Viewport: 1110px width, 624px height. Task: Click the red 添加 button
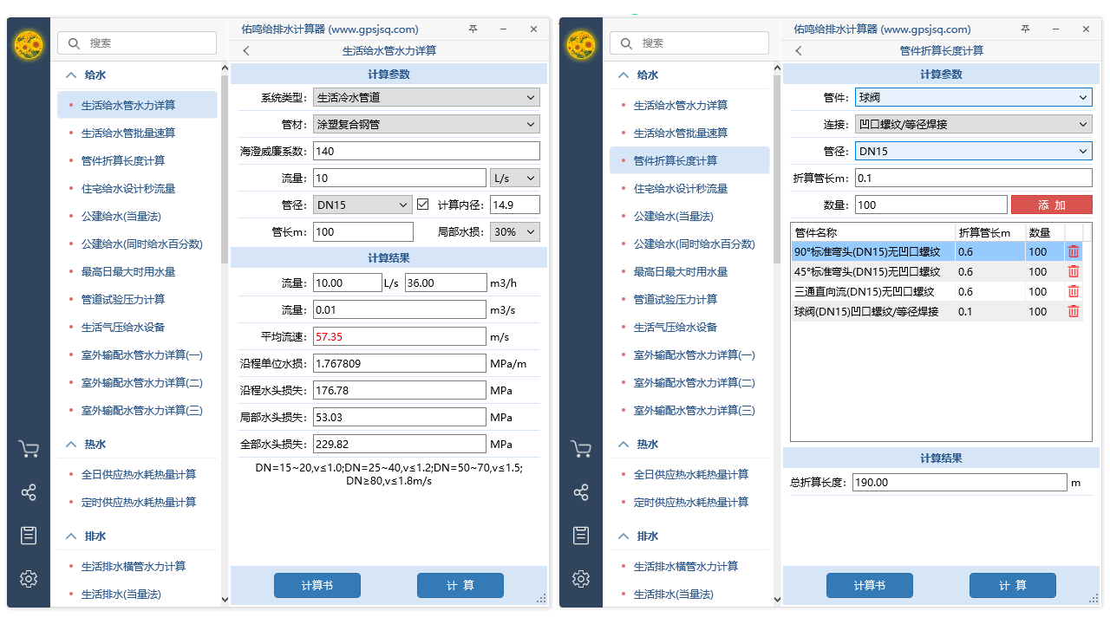pyautogui.click(x=1052, y=205)
